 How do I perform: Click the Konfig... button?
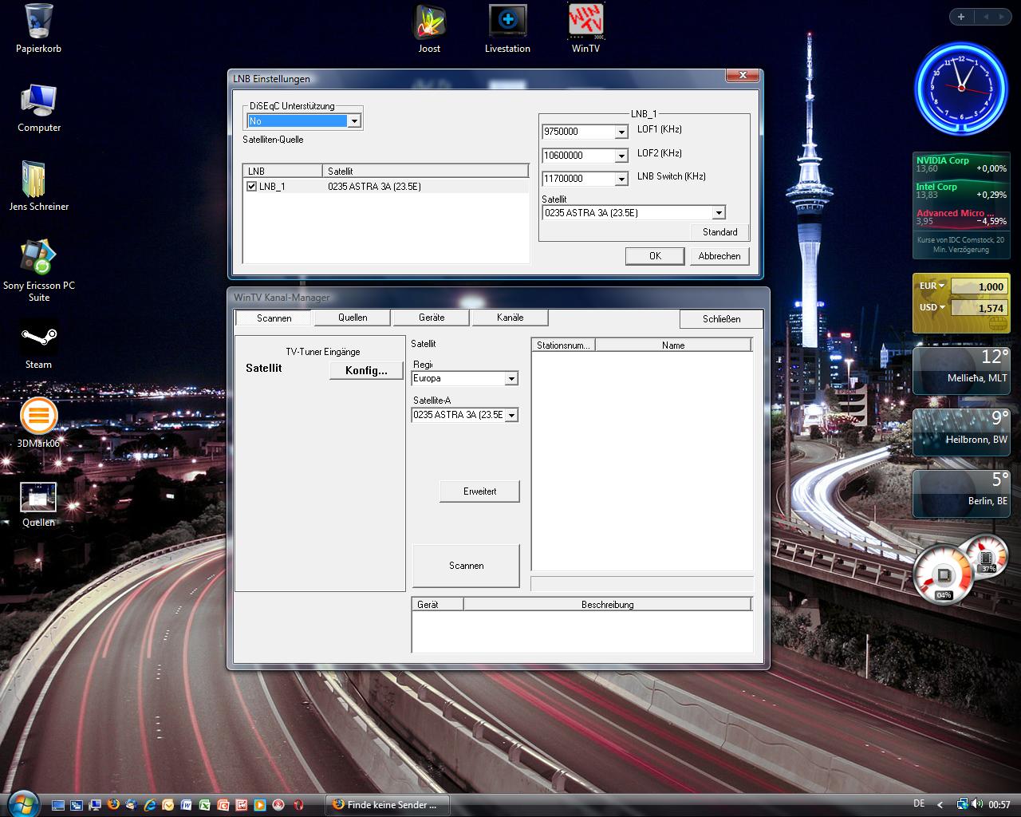click(366, 370)
